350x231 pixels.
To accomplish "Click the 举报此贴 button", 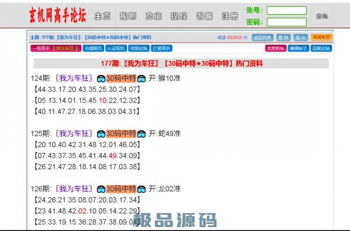I will 139,48.
